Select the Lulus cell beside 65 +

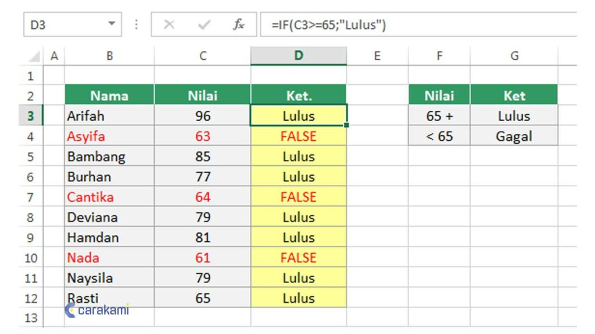[x=514, y=115]
